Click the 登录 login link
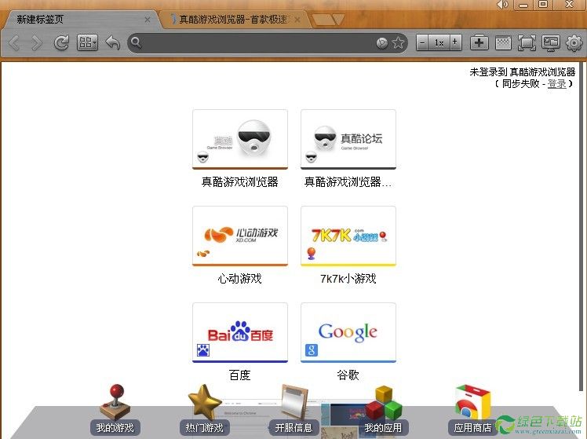This screenshot has height=439, width=587. tap(556, 83)
